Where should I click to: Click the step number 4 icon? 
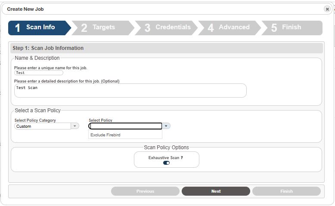click(x=211, y=28)
